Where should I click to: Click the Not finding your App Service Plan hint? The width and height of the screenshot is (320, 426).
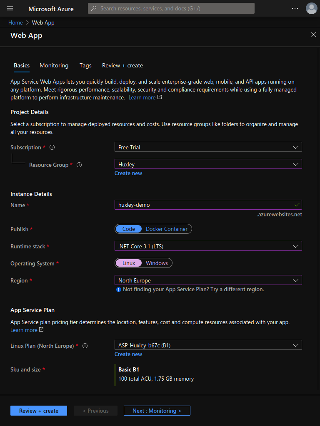click(x=193, y=290)
